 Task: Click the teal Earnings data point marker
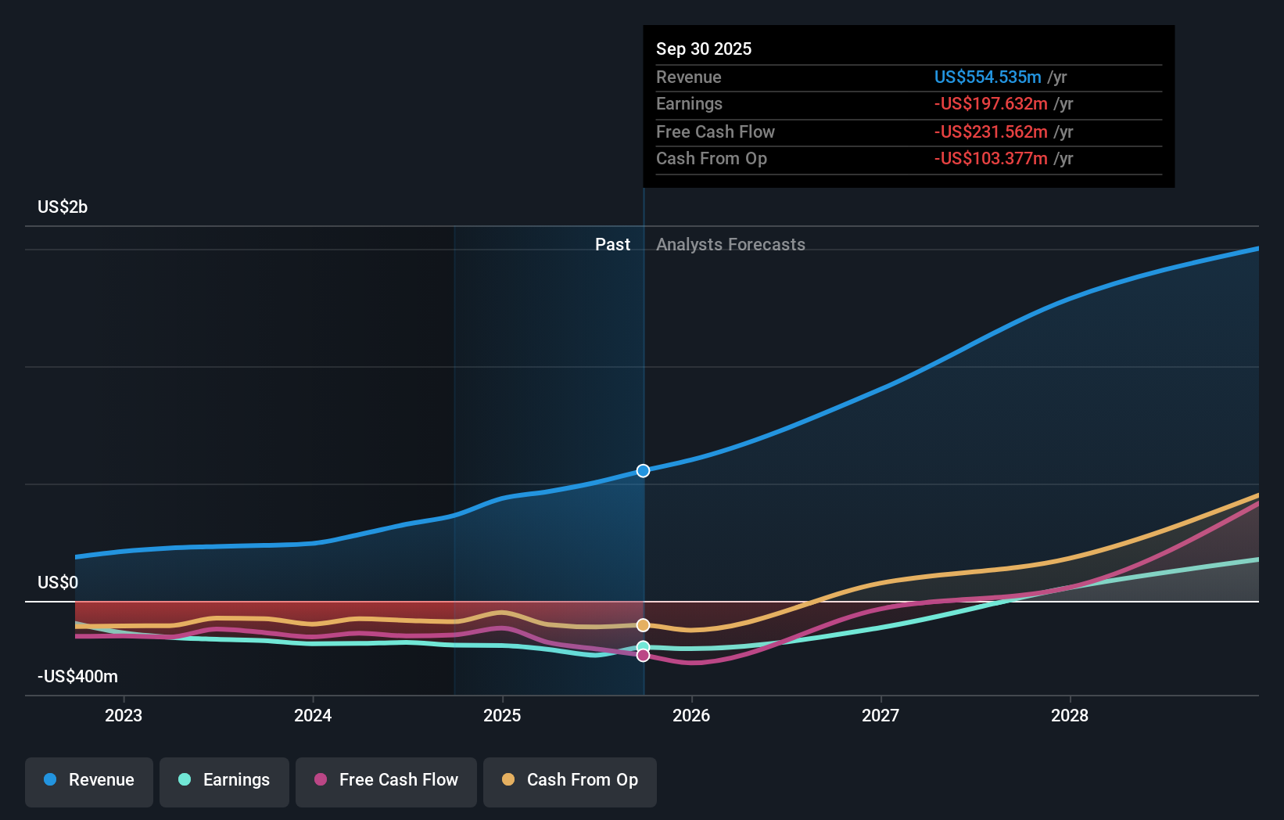point(643,646)
